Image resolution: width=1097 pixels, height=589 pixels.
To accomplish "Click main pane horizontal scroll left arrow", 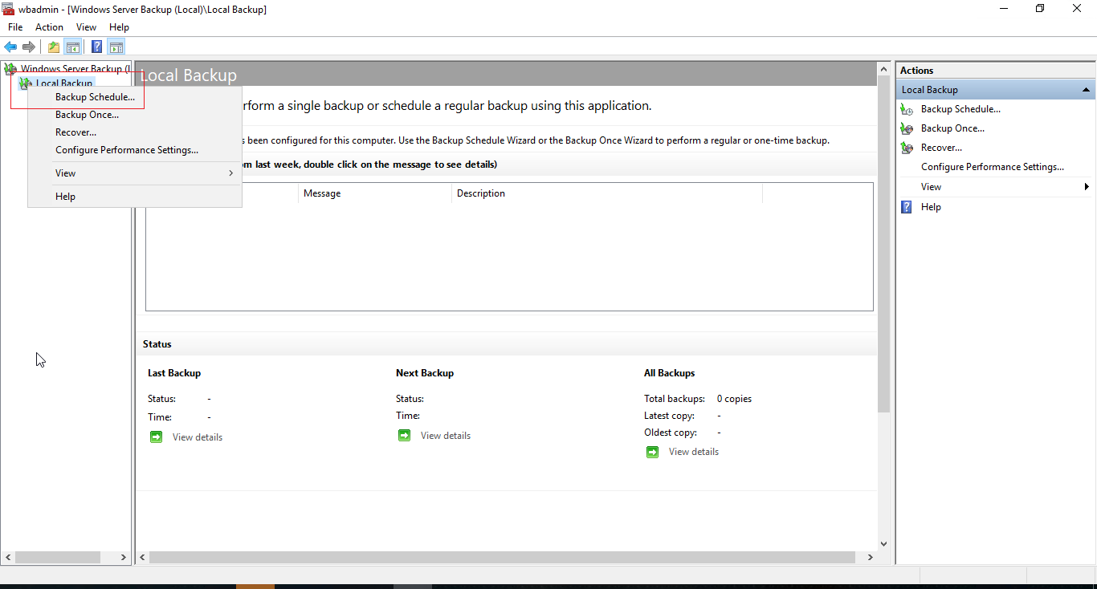I will coord(143,557).
